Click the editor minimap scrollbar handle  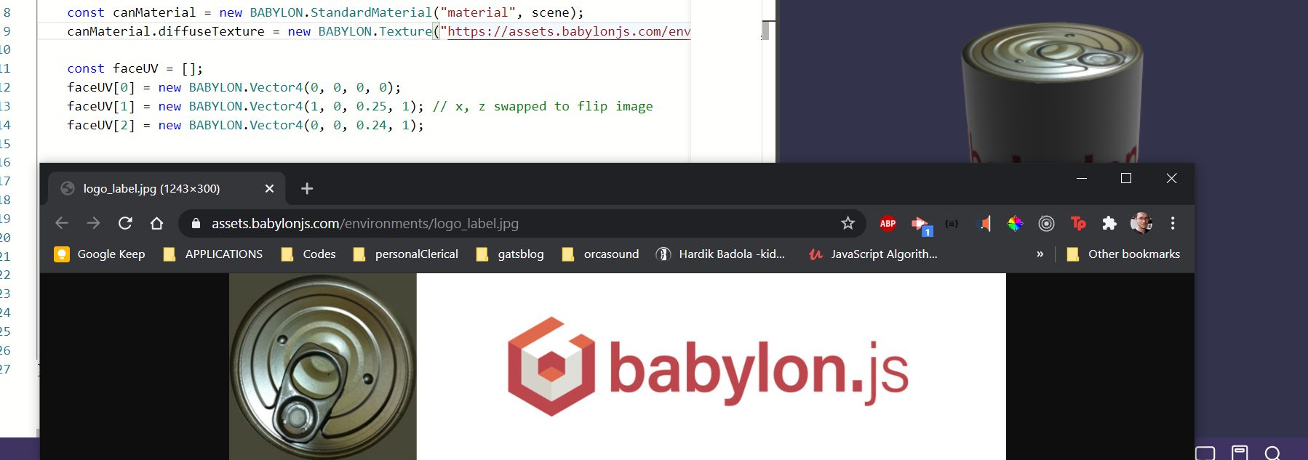click(x=765, y=31)
